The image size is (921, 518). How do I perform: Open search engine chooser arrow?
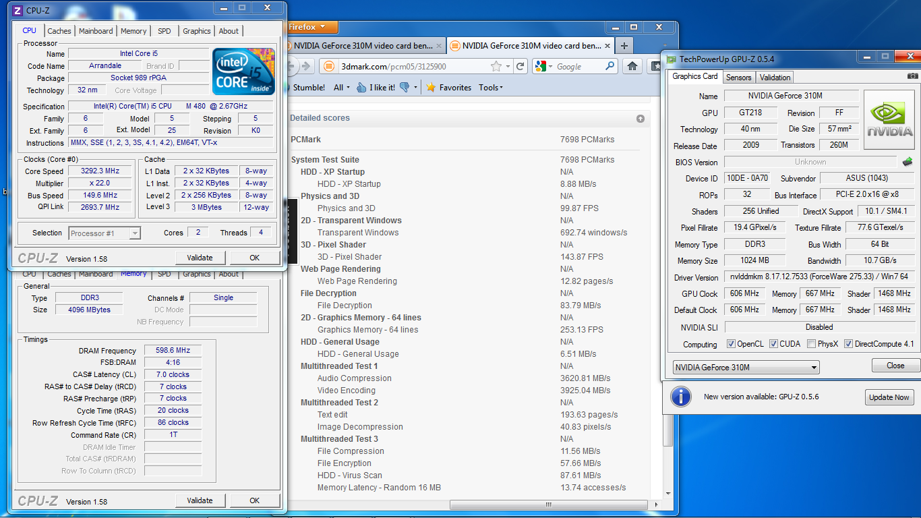(x=550, y=66)
